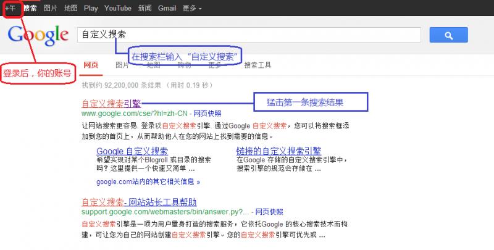Click the Google logo
494x250 pixels.
click(38, 35)
